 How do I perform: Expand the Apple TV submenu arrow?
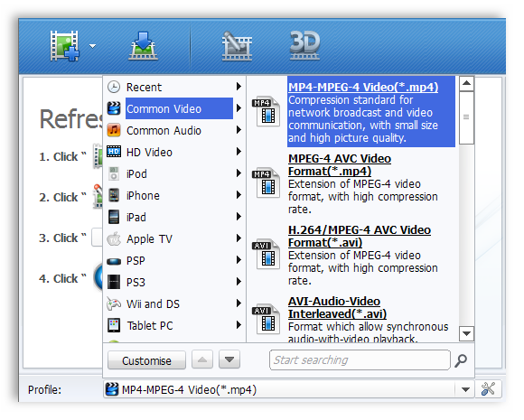[x=239, y=238]
